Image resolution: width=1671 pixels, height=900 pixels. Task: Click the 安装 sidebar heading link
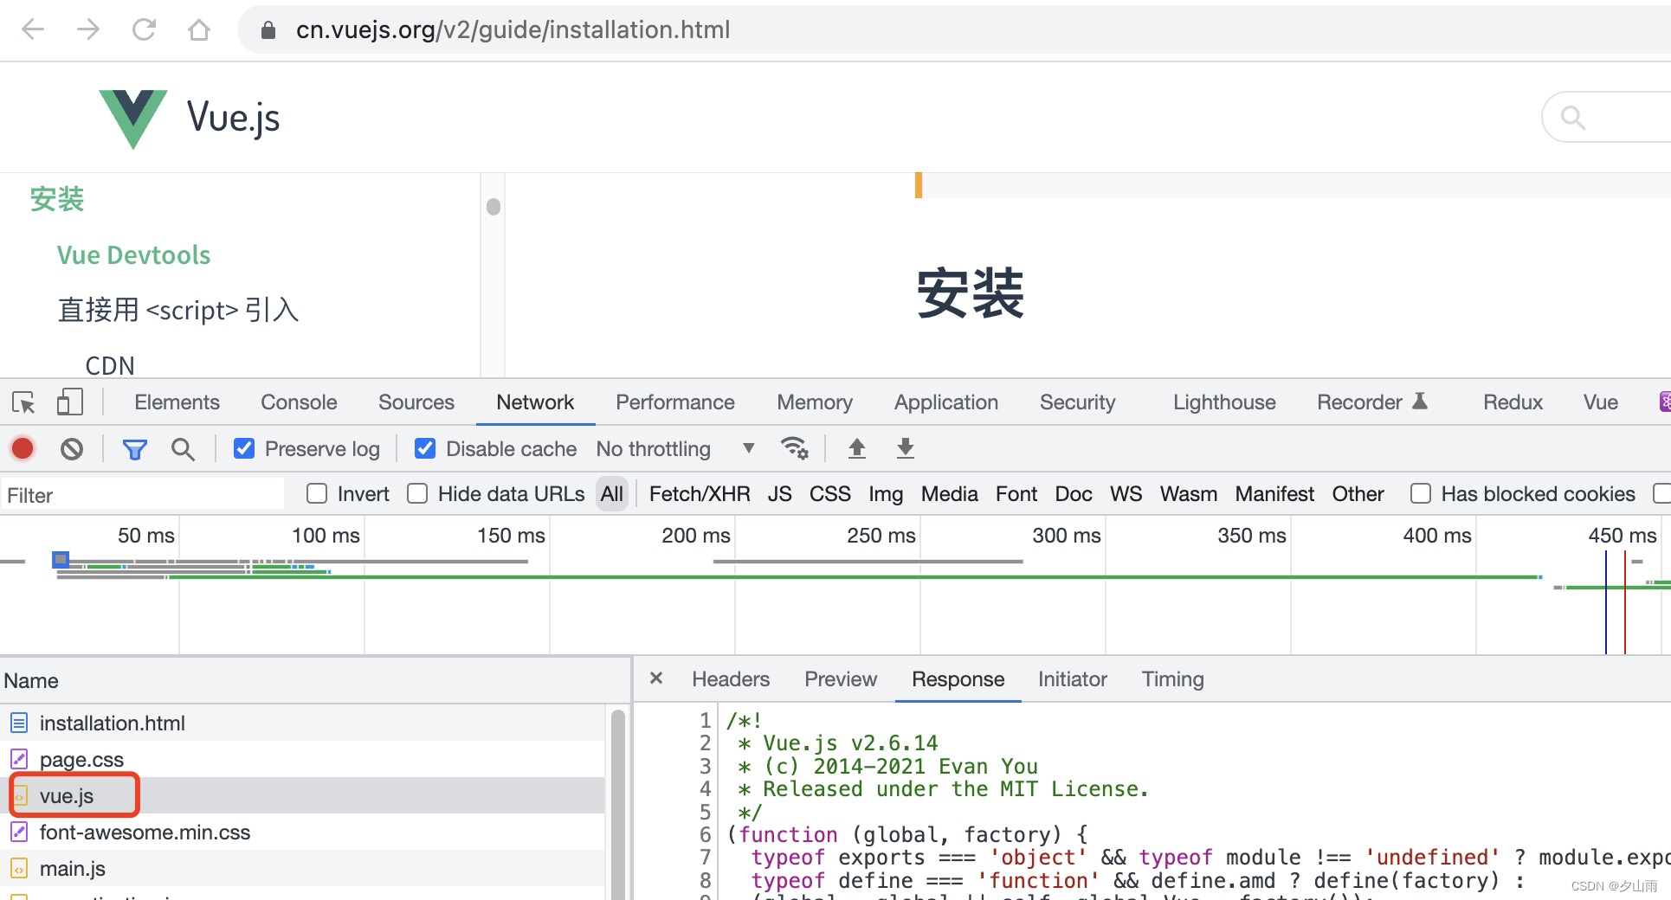click(x=57, y=199)
